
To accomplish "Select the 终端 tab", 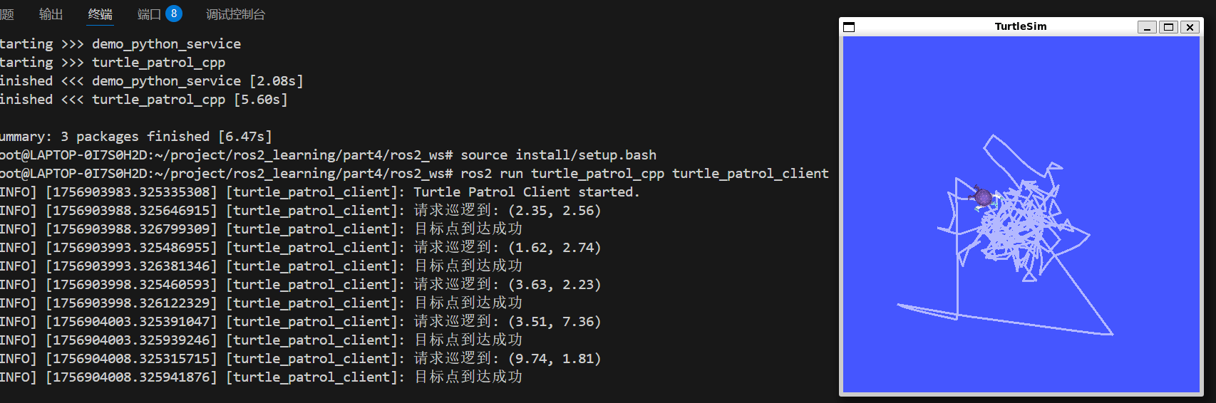I will point(100,14).
